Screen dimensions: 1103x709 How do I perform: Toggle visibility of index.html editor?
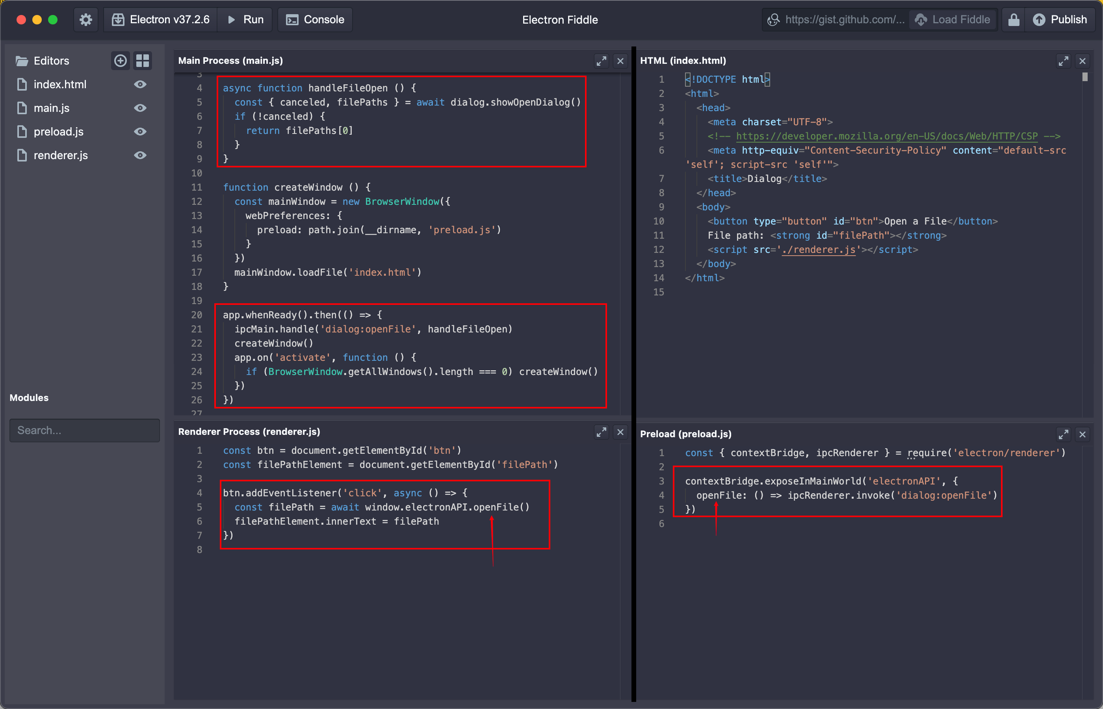[140, 84]
